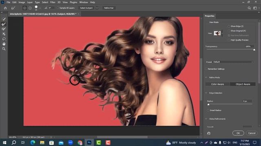Select the Refine Edge Brush tool
Viewport: 261px width, 146px height.
[4, 24]
